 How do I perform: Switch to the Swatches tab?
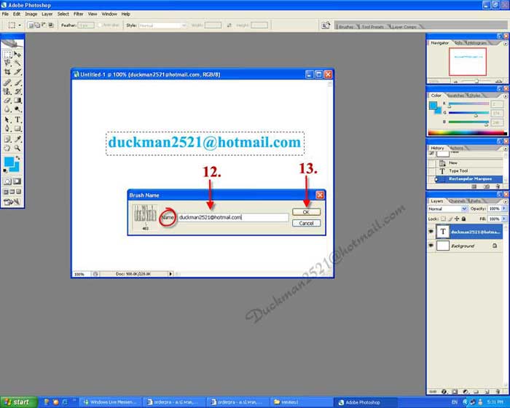[456, 95]
